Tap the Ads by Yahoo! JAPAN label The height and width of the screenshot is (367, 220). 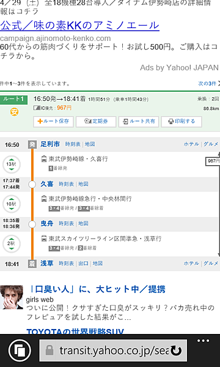point(179,68)
